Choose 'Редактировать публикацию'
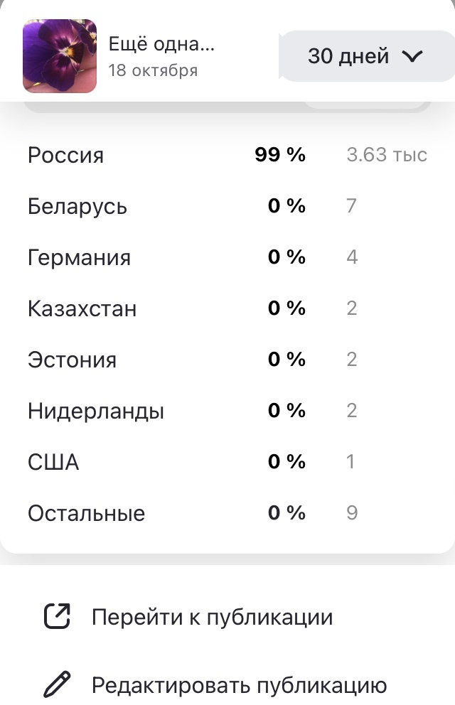This screenshot has height=705, width=455. point(239,685)
